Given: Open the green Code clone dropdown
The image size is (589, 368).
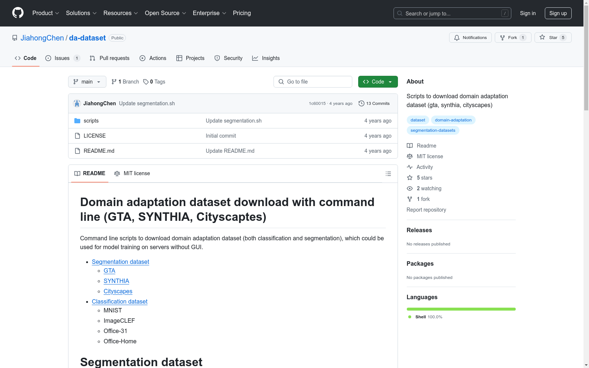Looking at the screenshot, I should pyautogui.click(x=378, y=82).
